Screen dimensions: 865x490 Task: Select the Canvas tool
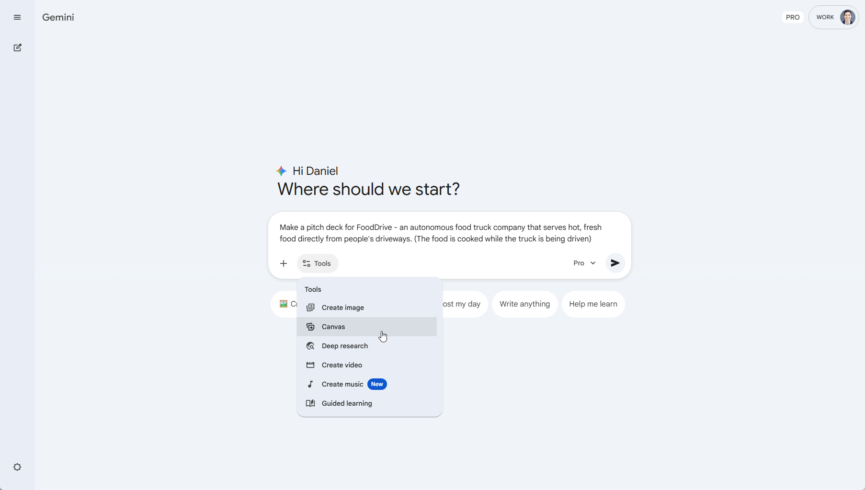pyautogui.click(x=333, y=327)
